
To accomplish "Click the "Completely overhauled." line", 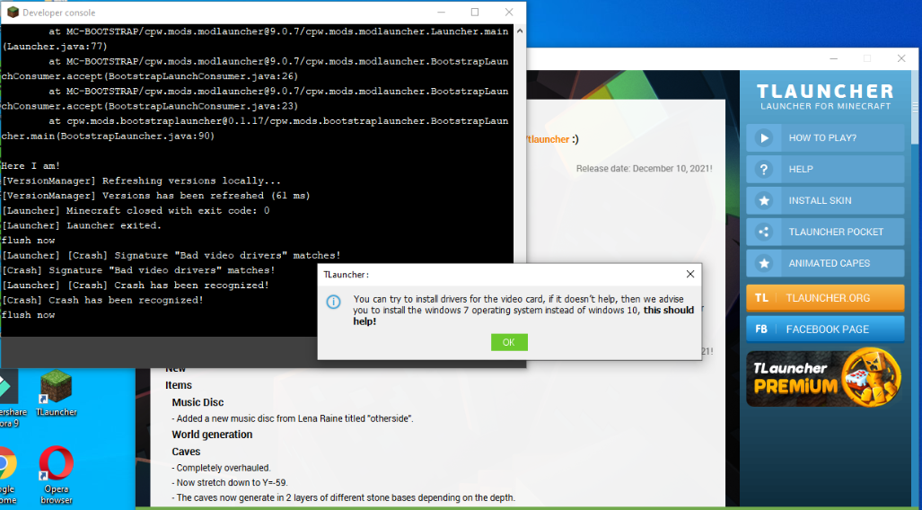I will click(221, 468).
